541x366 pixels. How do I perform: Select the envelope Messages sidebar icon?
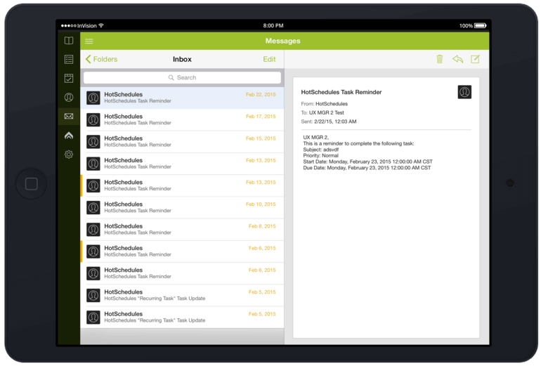click(x=69, y=116)
